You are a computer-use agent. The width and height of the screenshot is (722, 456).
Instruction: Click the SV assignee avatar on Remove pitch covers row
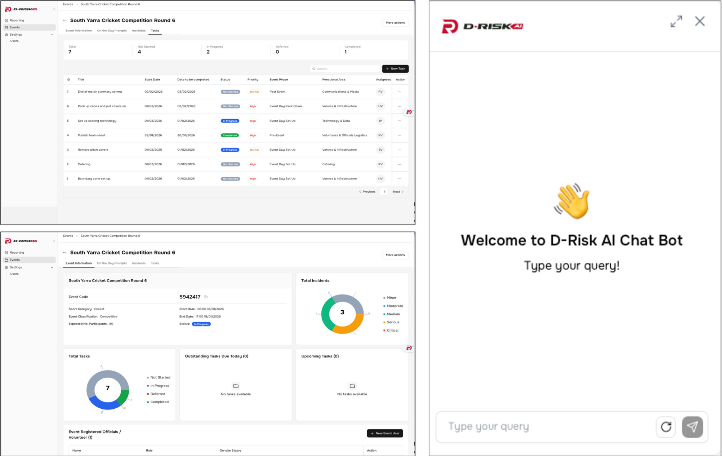pyautogui.click(x=380, y=150)
